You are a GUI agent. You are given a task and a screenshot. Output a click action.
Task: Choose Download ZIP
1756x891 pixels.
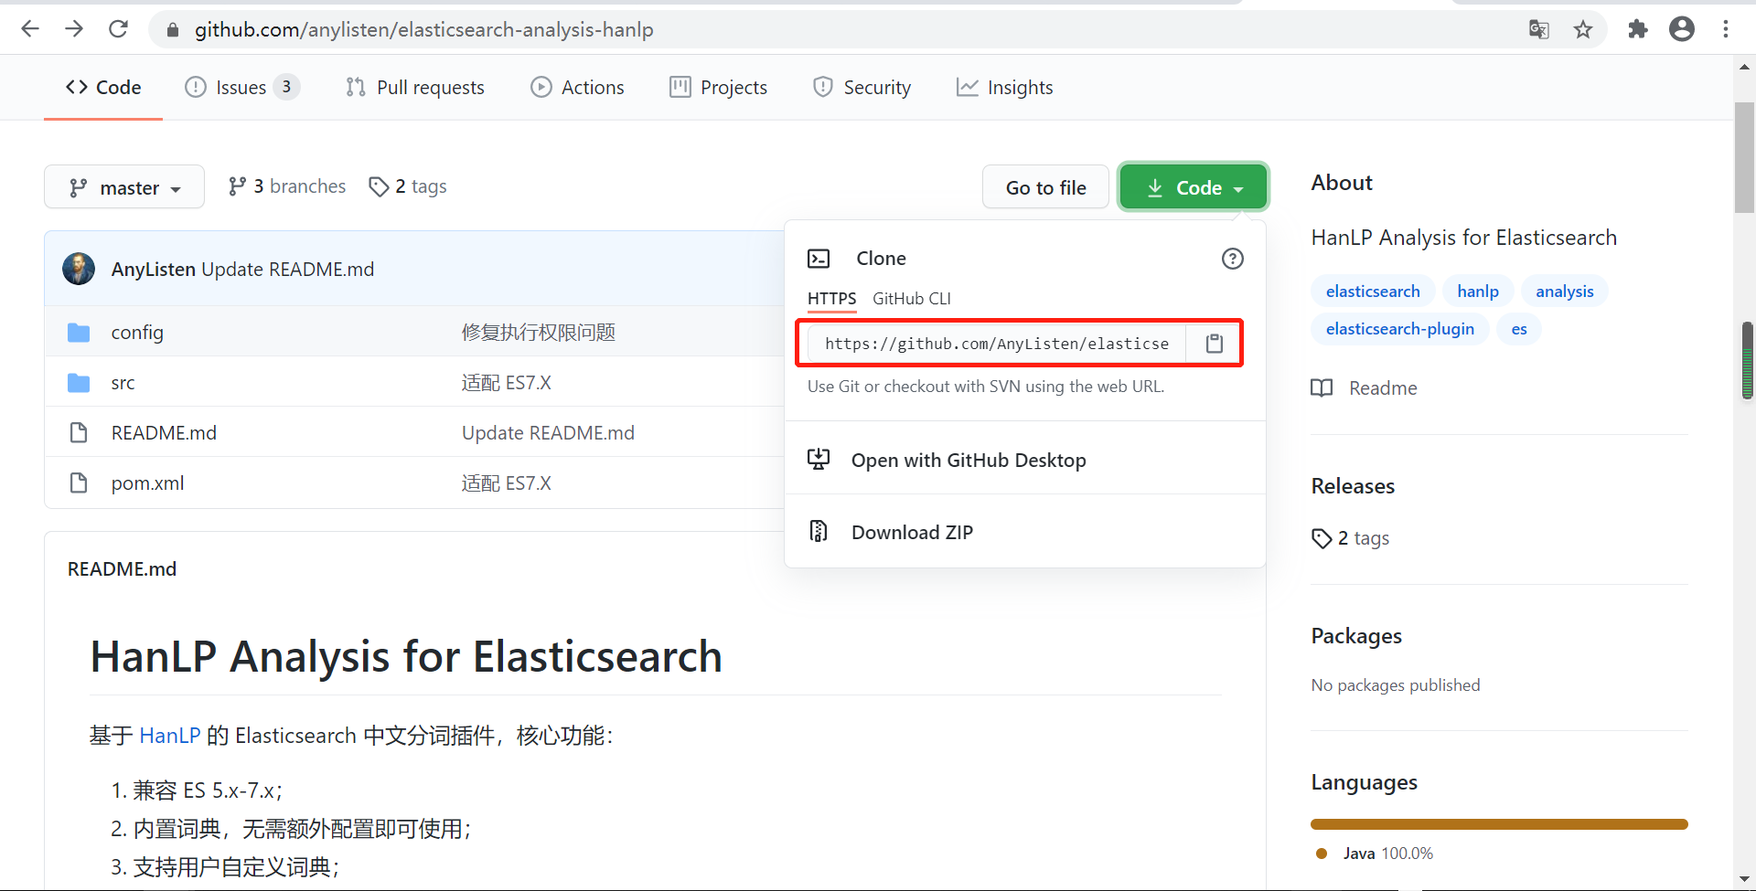click(1025, 532)
